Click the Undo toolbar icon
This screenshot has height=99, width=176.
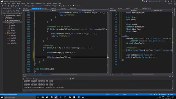point(18,6)
